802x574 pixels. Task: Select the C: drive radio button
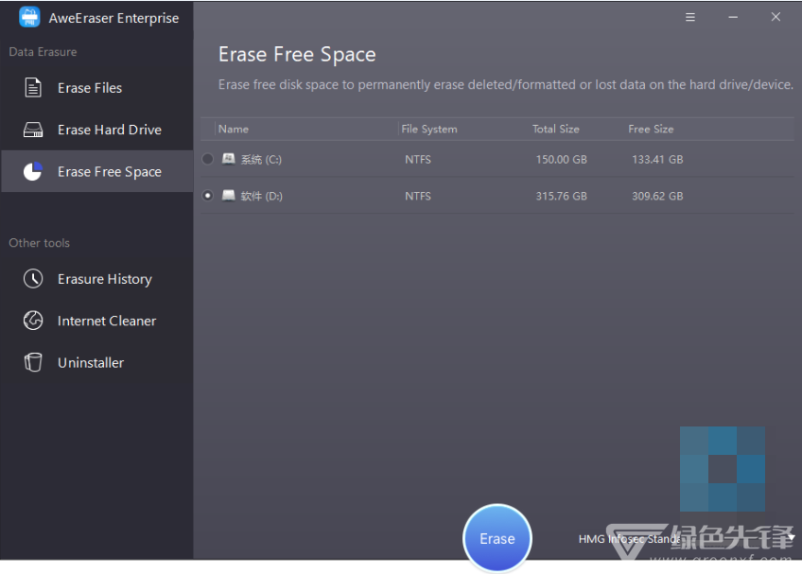(x=208, y=159)
